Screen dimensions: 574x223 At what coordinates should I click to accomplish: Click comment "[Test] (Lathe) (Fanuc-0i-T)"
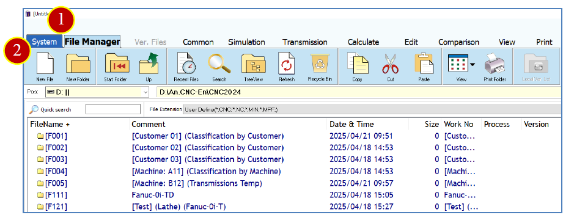coord(178,207)
